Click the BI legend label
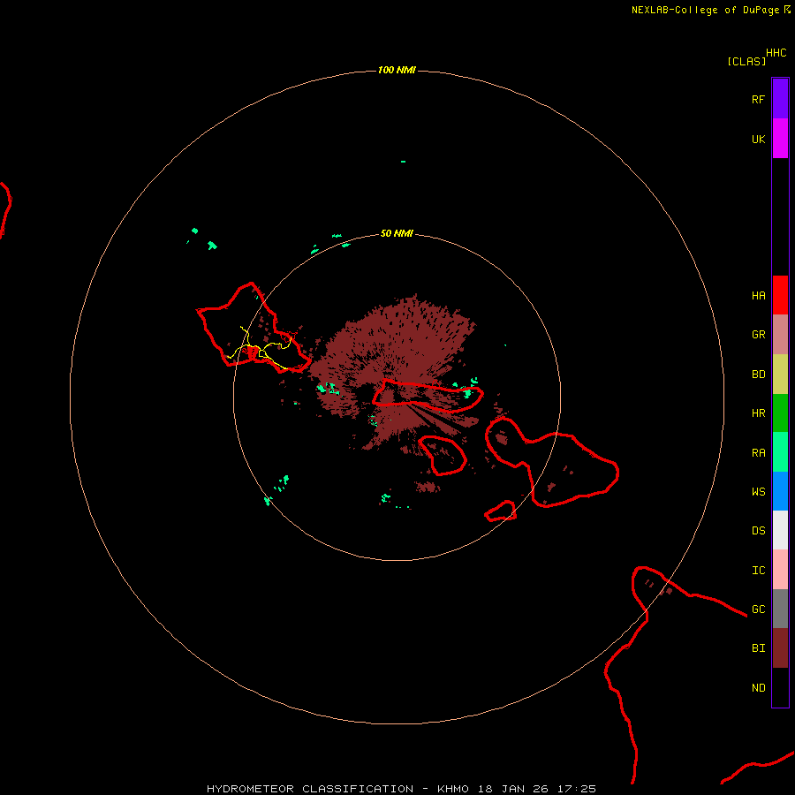The image size is (795, 795). tap(758, 648)
